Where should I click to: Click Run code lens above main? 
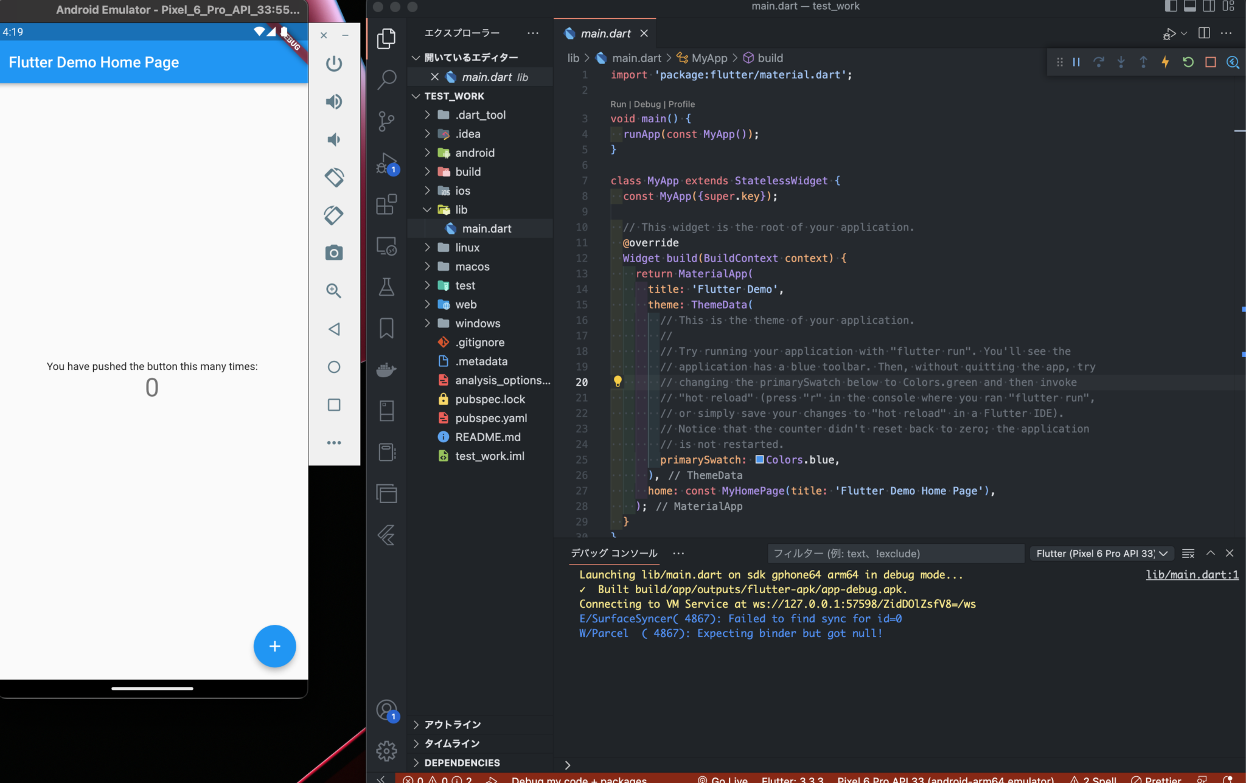[618, 104]
